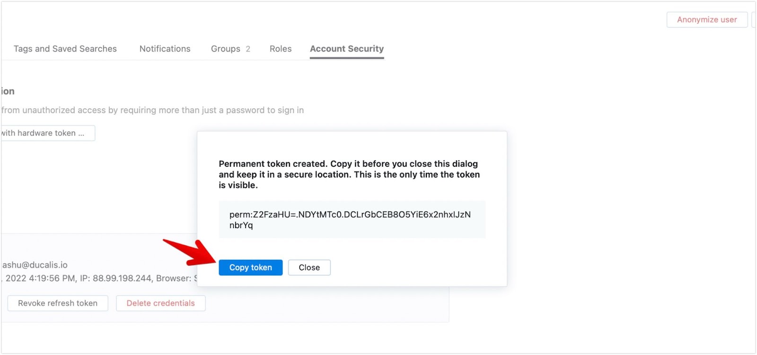Delete the stored credentials
Screen dimensions: 757x355
(x=160, y=303)
